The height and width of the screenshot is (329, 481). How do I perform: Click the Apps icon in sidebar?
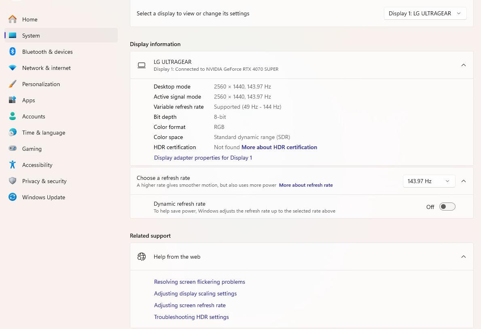coord(13,100)
